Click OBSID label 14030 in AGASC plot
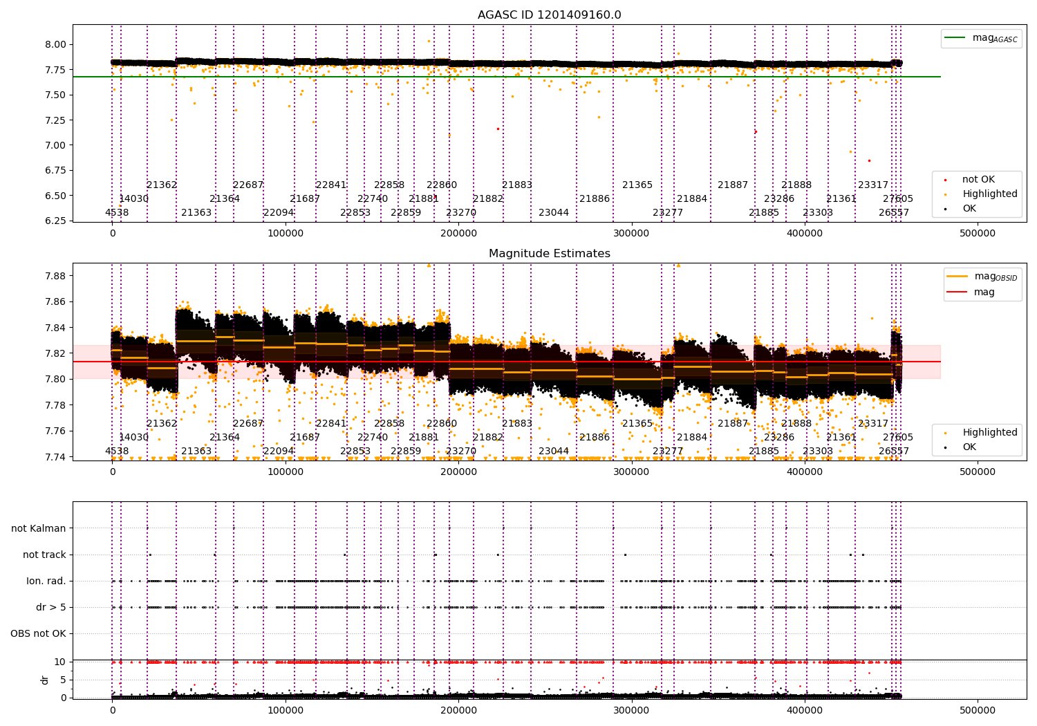 133,198
